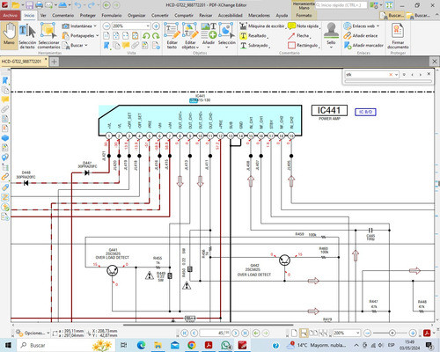This screenshot has height=352, width=440.
Task: Open WhatsApp from the taskbar
Action: point(225,345)
